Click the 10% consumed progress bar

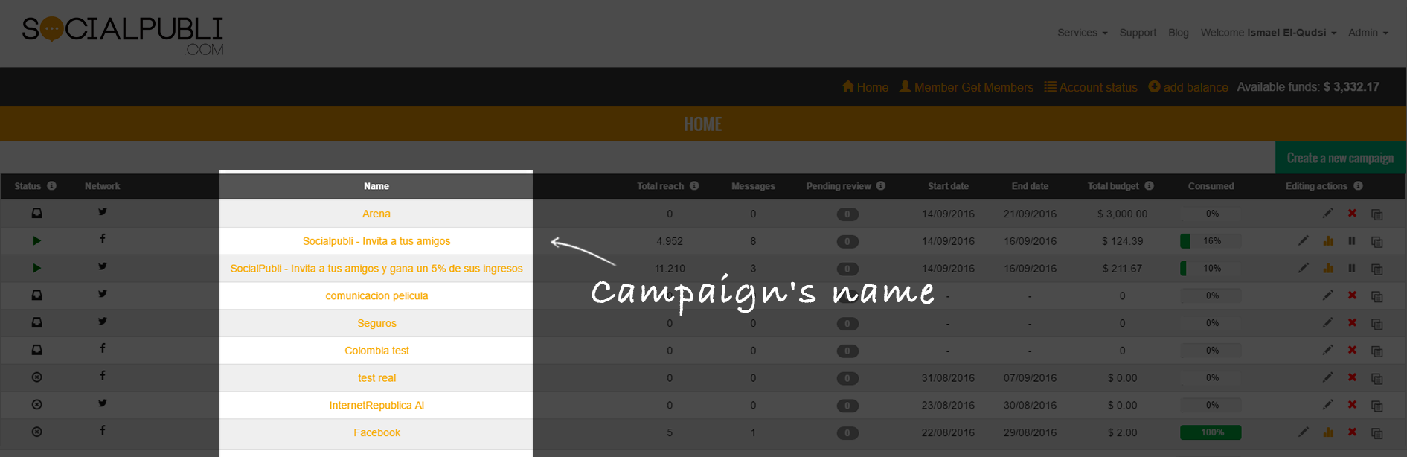(x=1211, y=268)
